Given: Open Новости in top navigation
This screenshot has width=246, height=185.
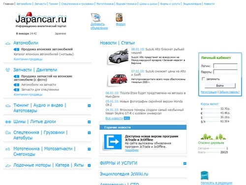Looking at the screenshot, I should tap(209, 4).
